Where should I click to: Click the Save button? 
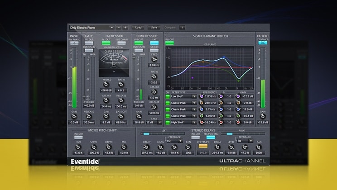tap(154, 28)
